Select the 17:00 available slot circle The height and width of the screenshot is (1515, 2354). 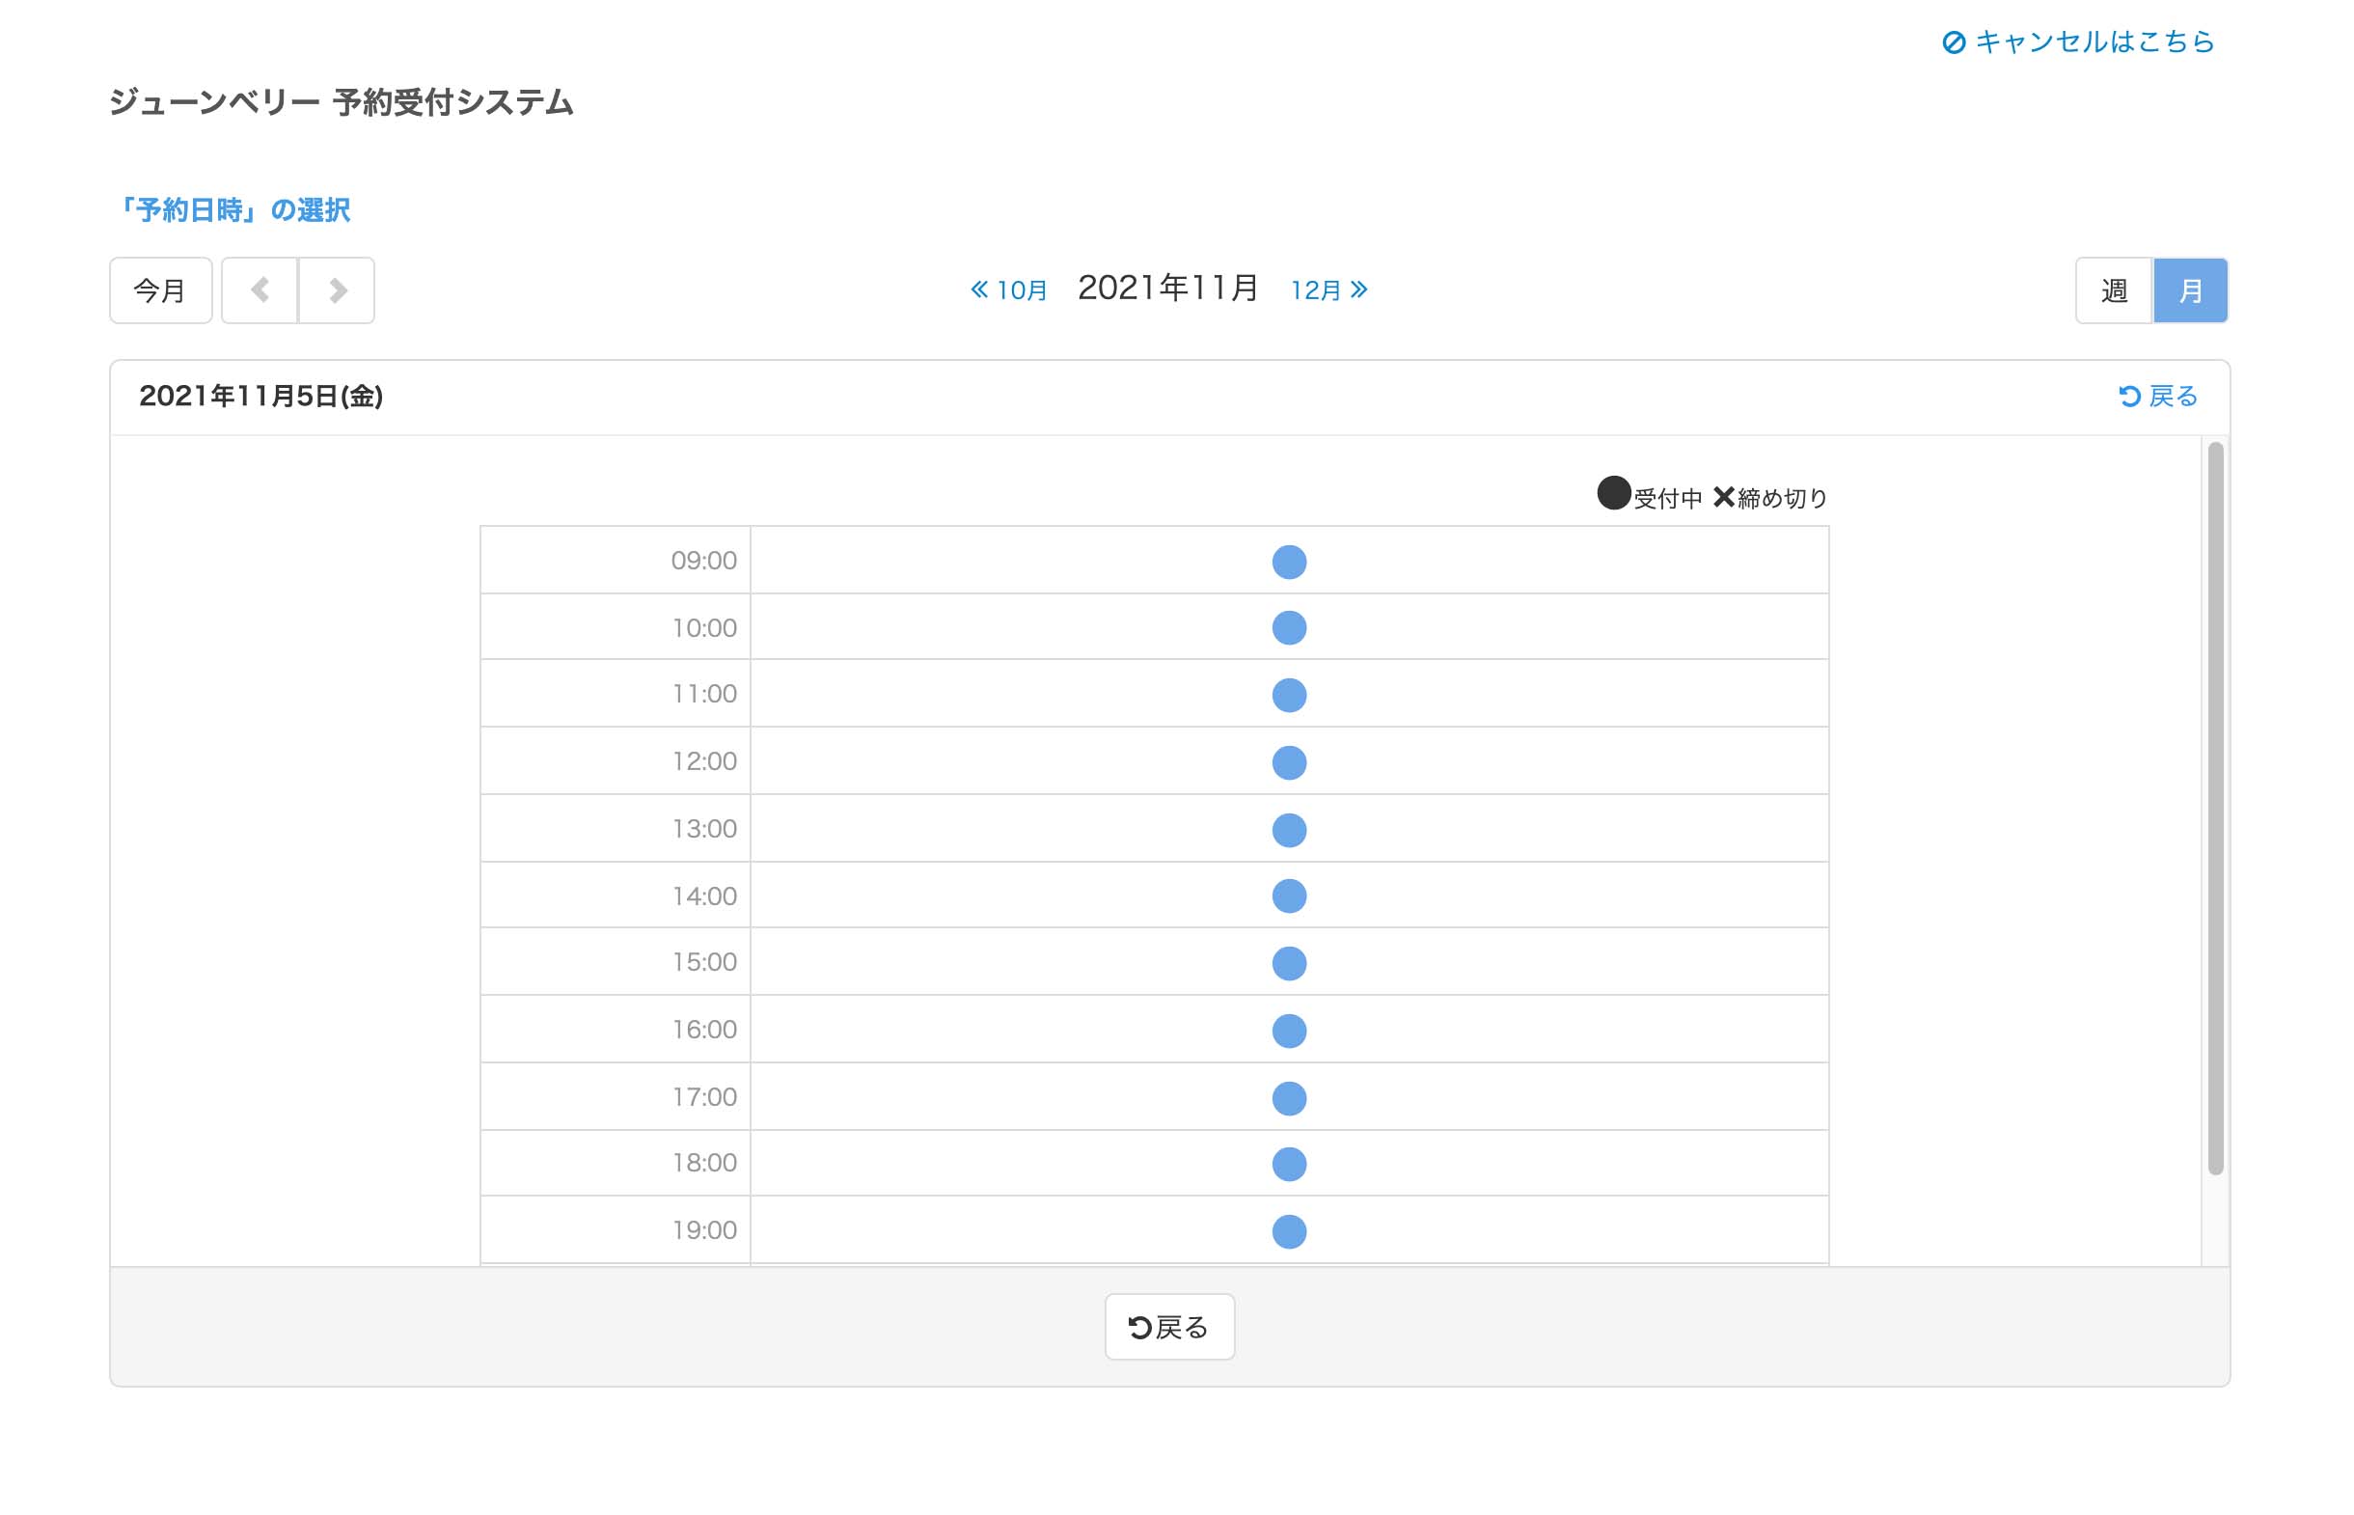coord(1289,1098)
